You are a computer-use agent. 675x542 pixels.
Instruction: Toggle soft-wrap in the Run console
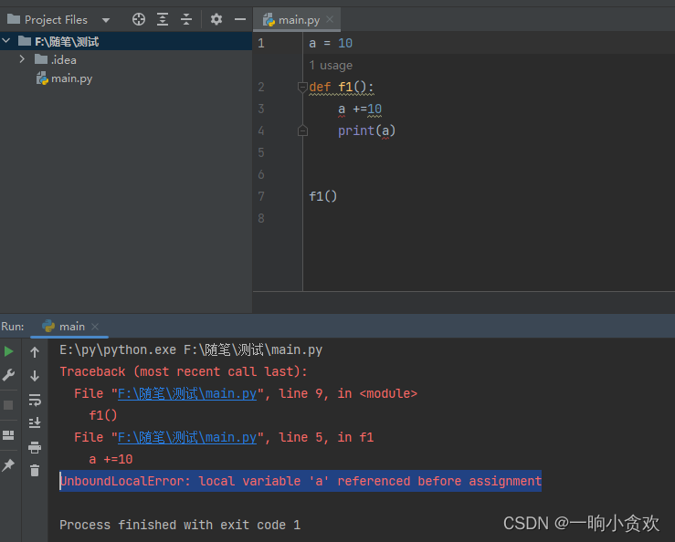35,400
